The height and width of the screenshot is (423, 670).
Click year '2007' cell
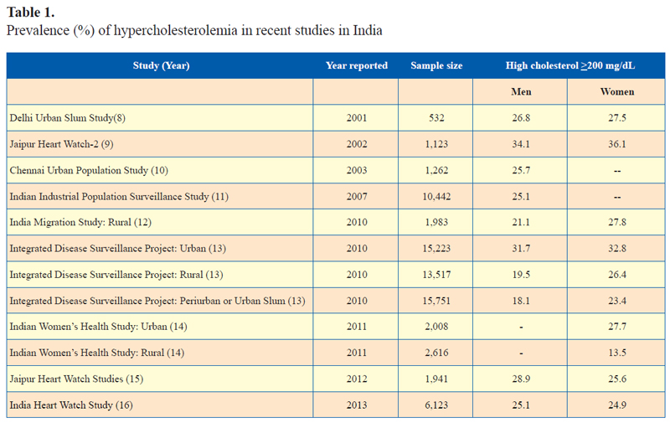[x=357, y=196]
